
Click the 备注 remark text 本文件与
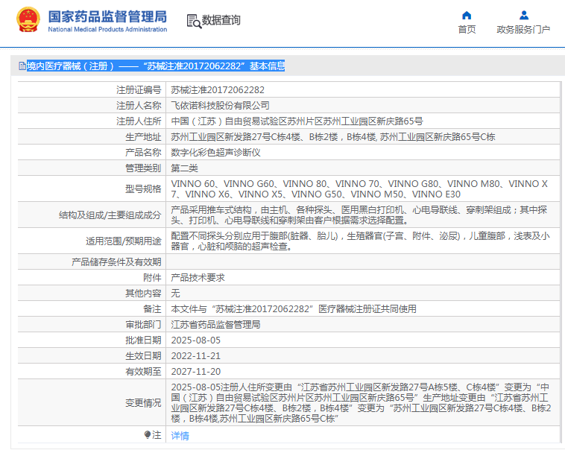coord(294,309)
